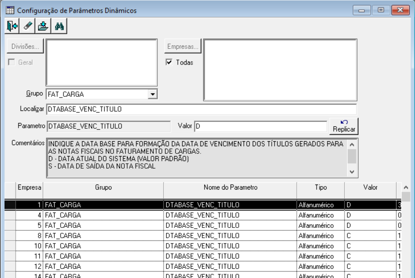Close the Configuração de Parâmetros Dinâmicos window
Screen dimensions: 415x278
coord(400,10)
